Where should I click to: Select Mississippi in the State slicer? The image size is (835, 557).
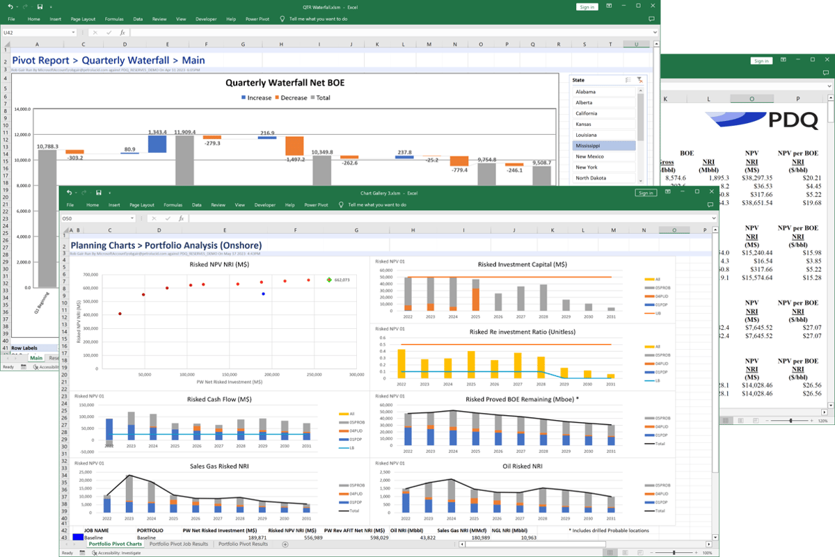[603, 145]
